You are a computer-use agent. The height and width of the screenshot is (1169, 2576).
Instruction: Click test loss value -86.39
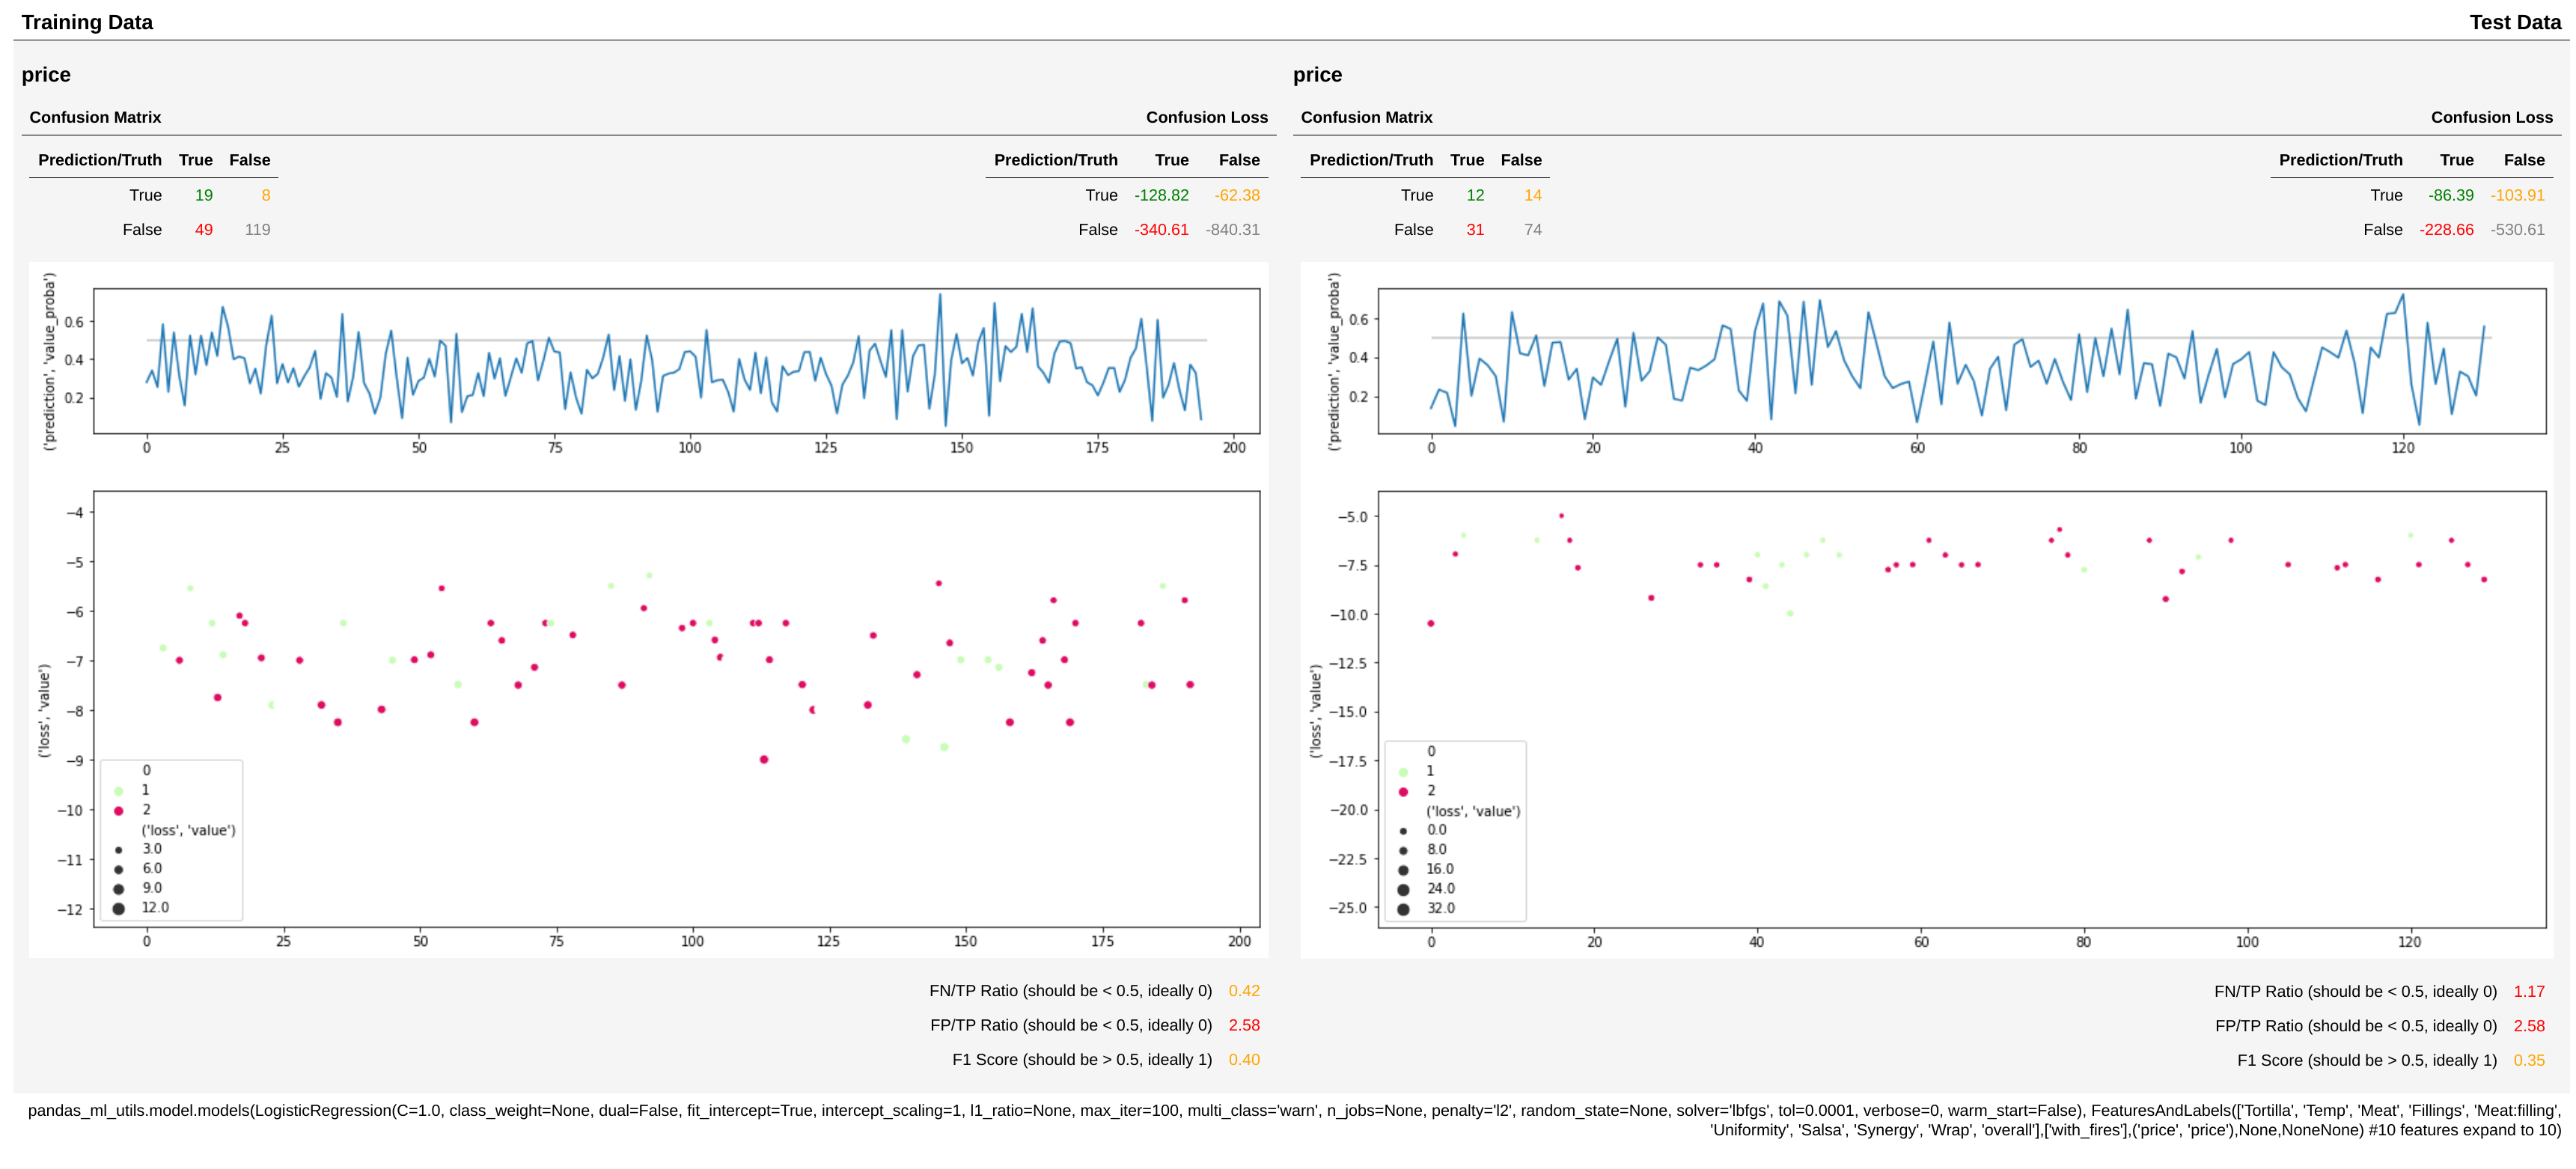click(2450, 195)
